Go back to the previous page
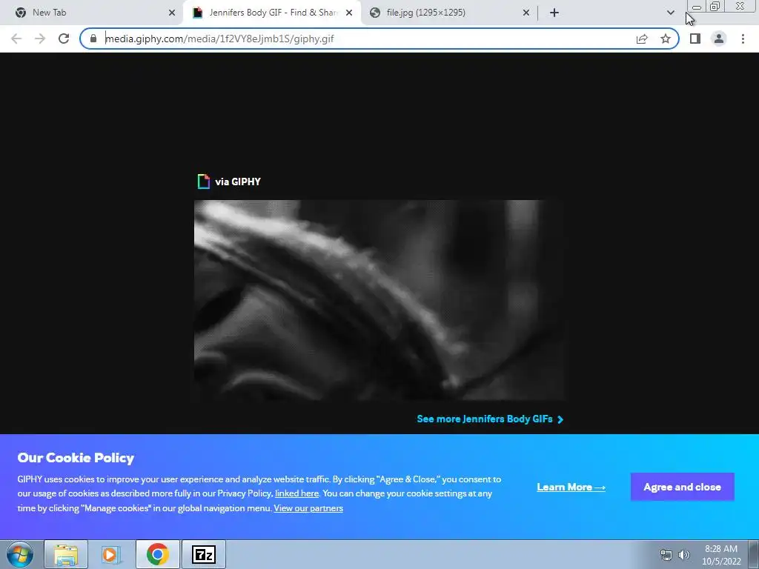759x569 pixels. tap(16, 39)
